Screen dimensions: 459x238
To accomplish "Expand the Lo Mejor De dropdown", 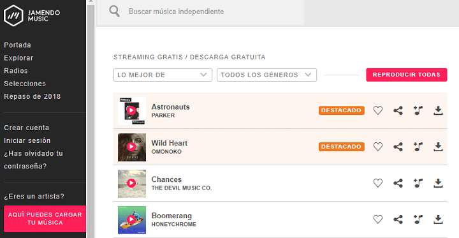I will (163, 75).
